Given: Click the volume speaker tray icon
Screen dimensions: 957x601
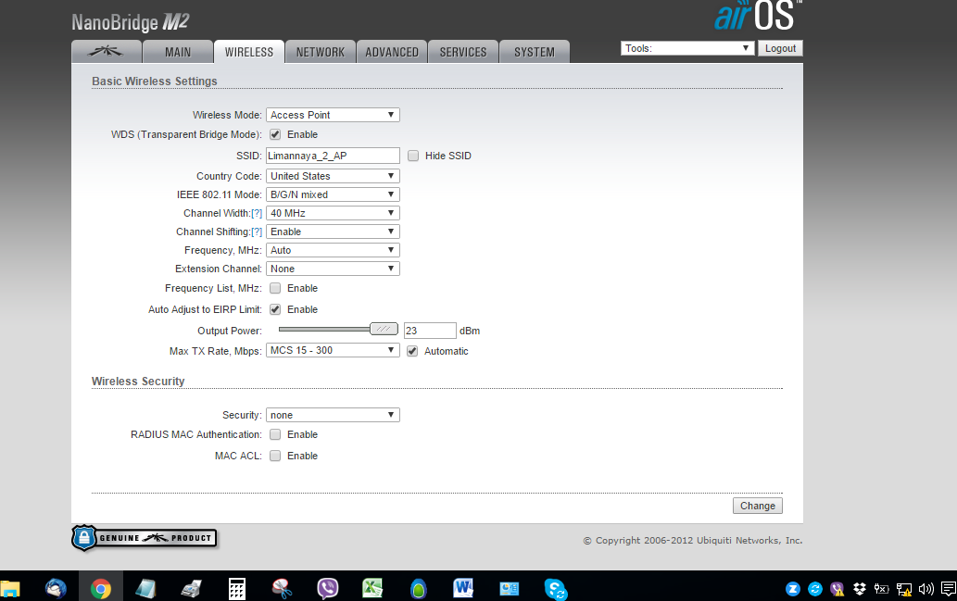Looking at the screenshot, I should [926, 589].
